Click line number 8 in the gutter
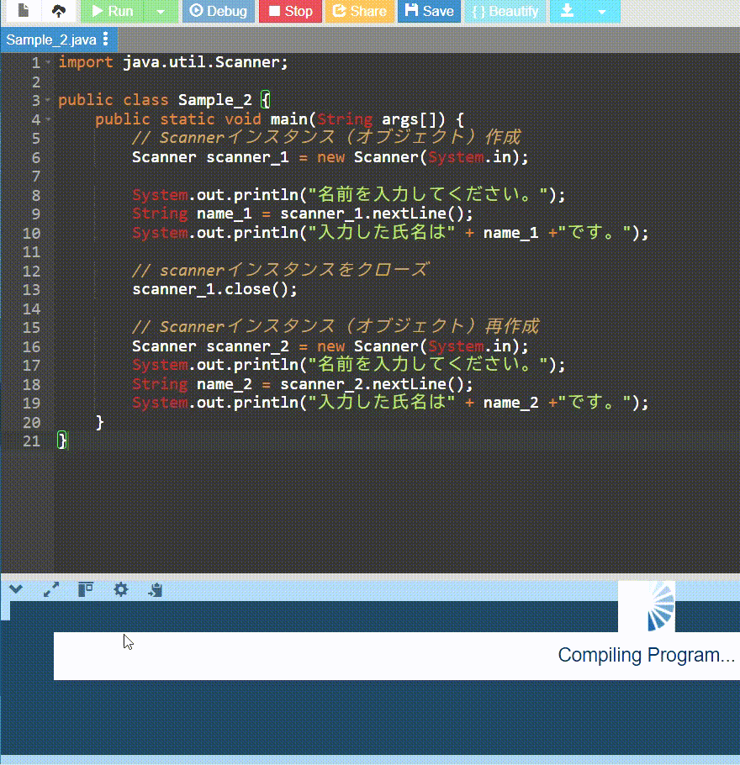The width and height of the screenshot is (740, 765). coord(36,196)
